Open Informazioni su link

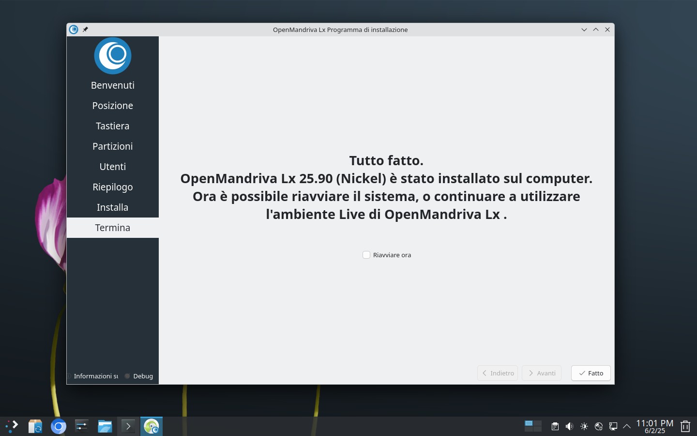(93, 376)
